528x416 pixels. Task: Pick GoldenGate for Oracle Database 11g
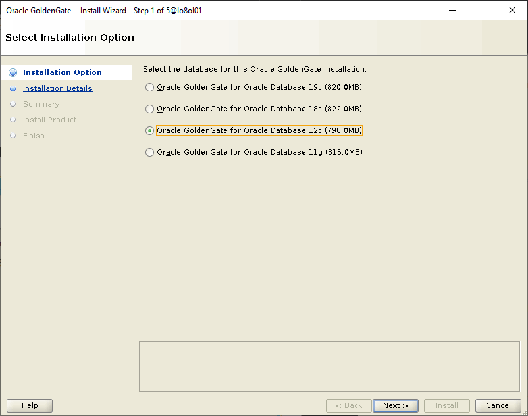click(x=150, y=152)
